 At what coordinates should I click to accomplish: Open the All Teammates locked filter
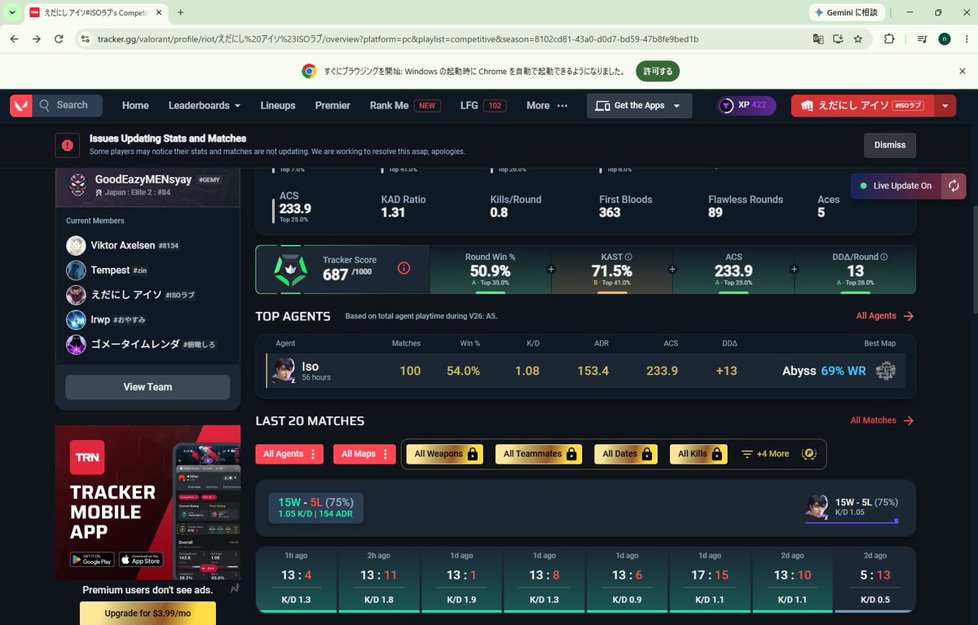click(539, 454)
